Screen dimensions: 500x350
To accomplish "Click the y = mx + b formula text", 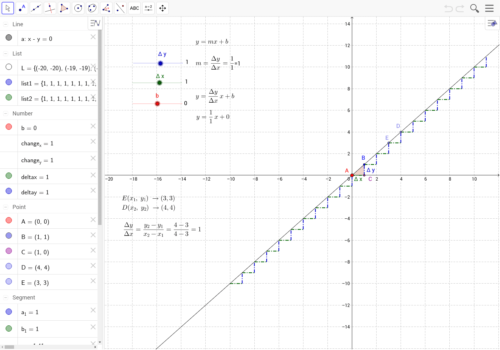I will tap(212, 42).
